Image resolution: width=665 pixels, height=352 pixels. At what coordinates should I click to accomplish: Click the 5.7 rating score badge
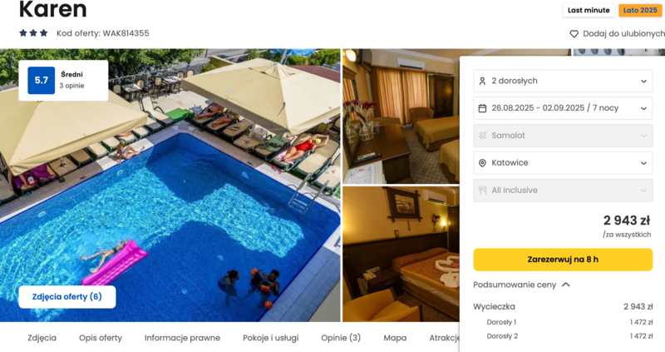(41, 80)
